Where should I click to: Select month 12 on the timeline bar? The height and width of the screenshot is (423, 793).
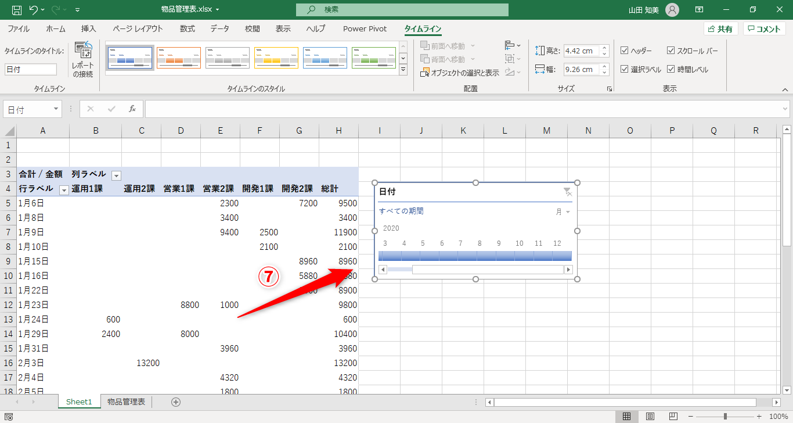(562, 256)
